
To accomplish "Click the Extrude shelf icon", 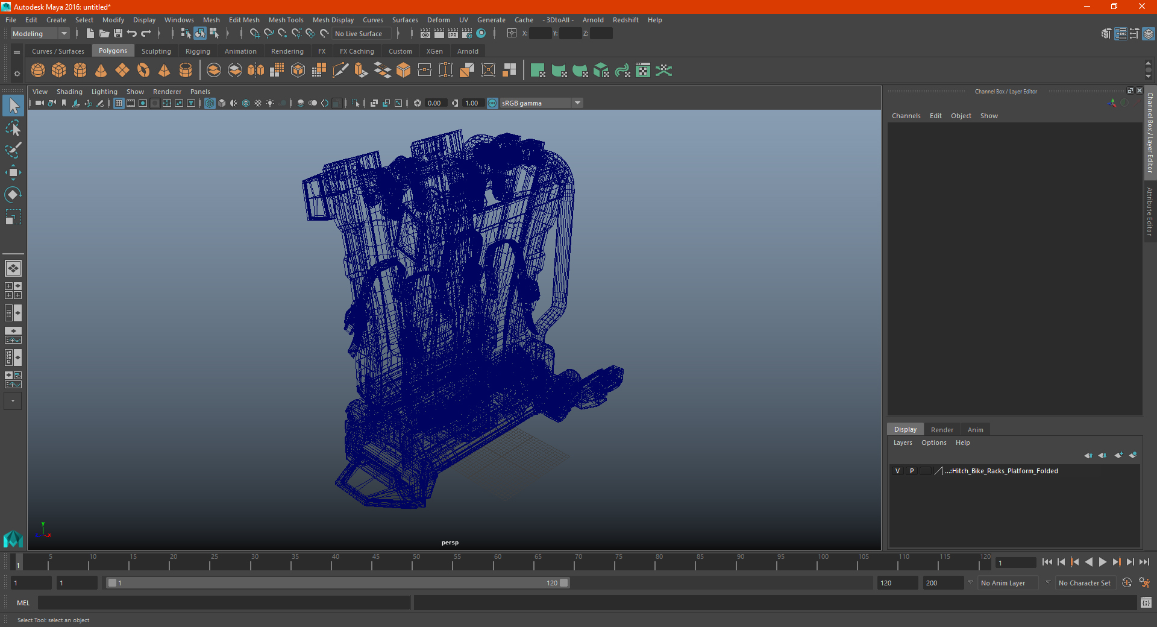I will coord(362,71).
